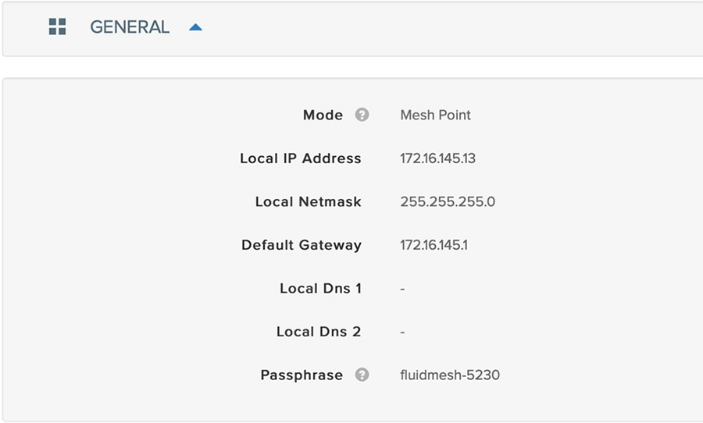The width and height of the screenshot is (703, 423).
Task: Click the passphrase value fluidmesh-5230
Action: [450, 375]
